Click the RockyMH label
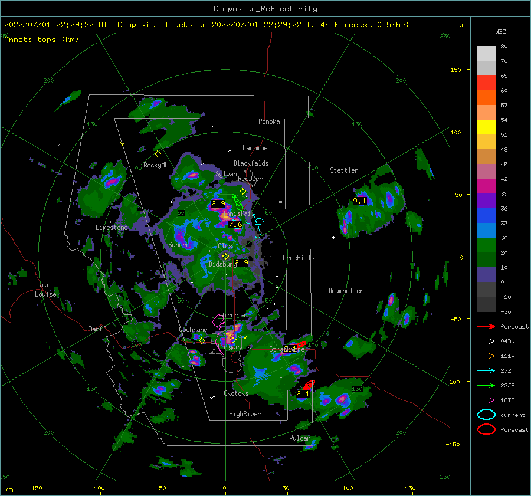Screen dimensions: 531x496 click(x=156, y=165)
